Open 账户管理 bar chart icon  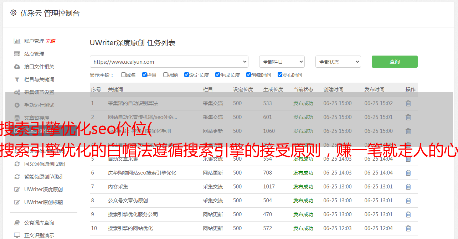(x=17, y=41)
